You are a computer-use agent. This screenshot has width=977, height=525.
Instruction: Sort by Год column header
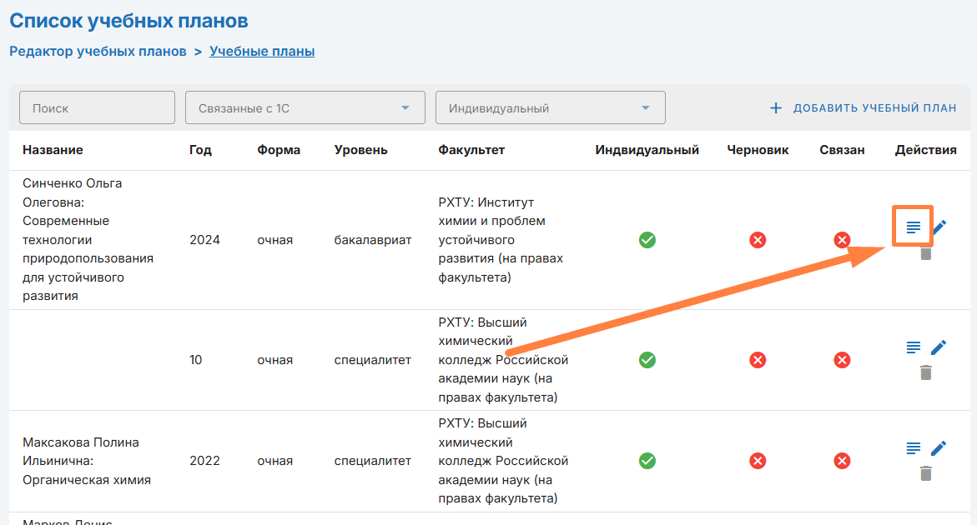[200, 150]
